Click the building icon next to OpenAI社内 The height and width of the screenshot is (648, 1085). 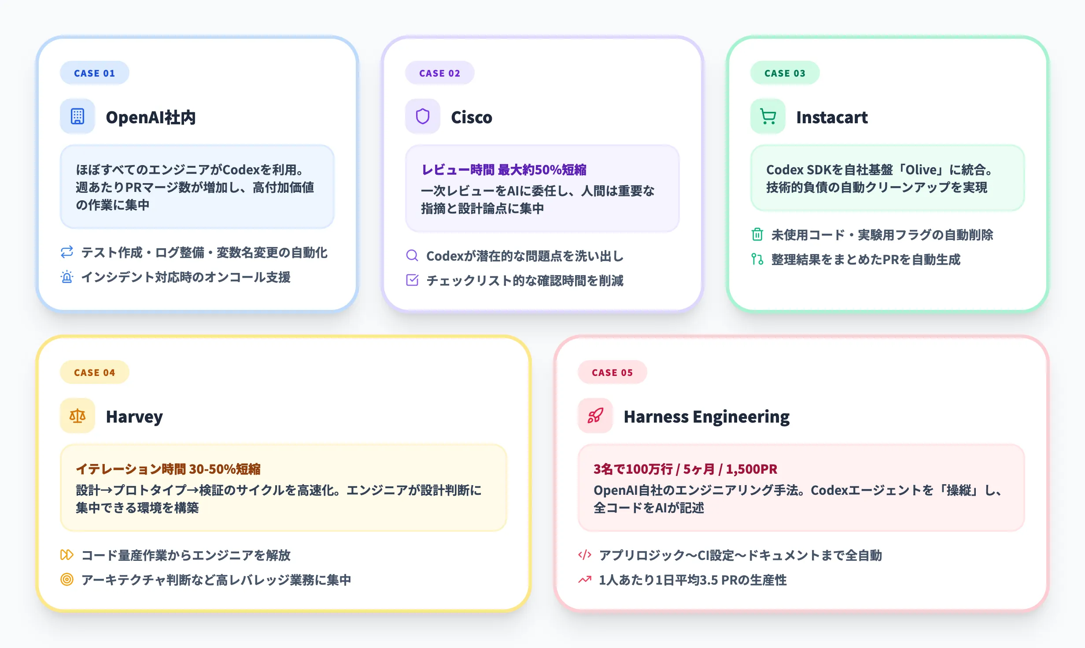pos(77,116)
